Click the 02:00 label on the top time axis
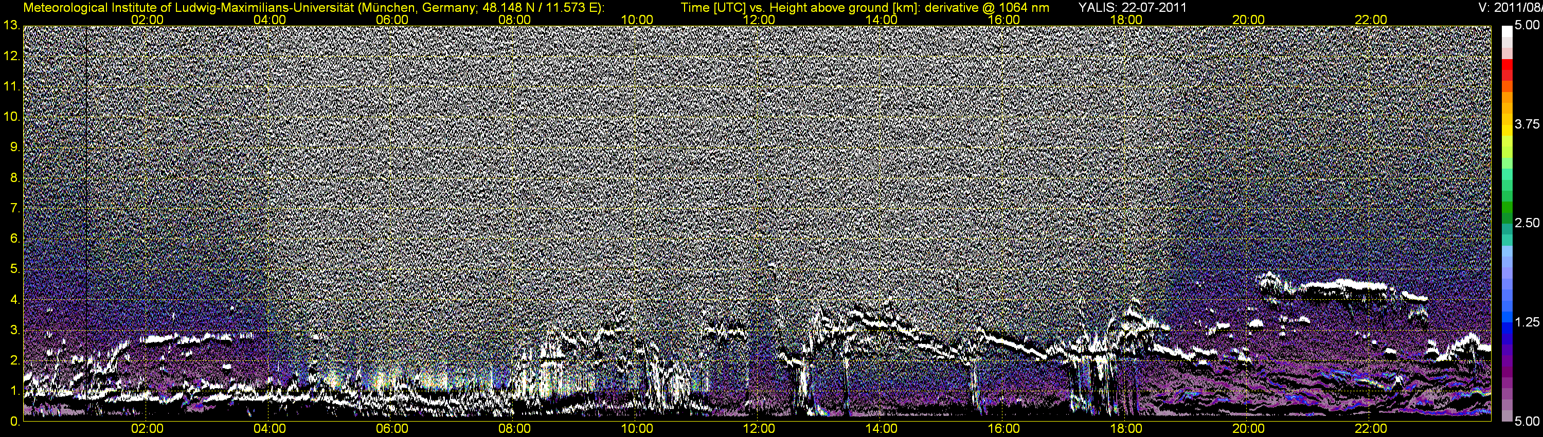This screenshot has width=1543, height=437. click(x=147, y=20)
